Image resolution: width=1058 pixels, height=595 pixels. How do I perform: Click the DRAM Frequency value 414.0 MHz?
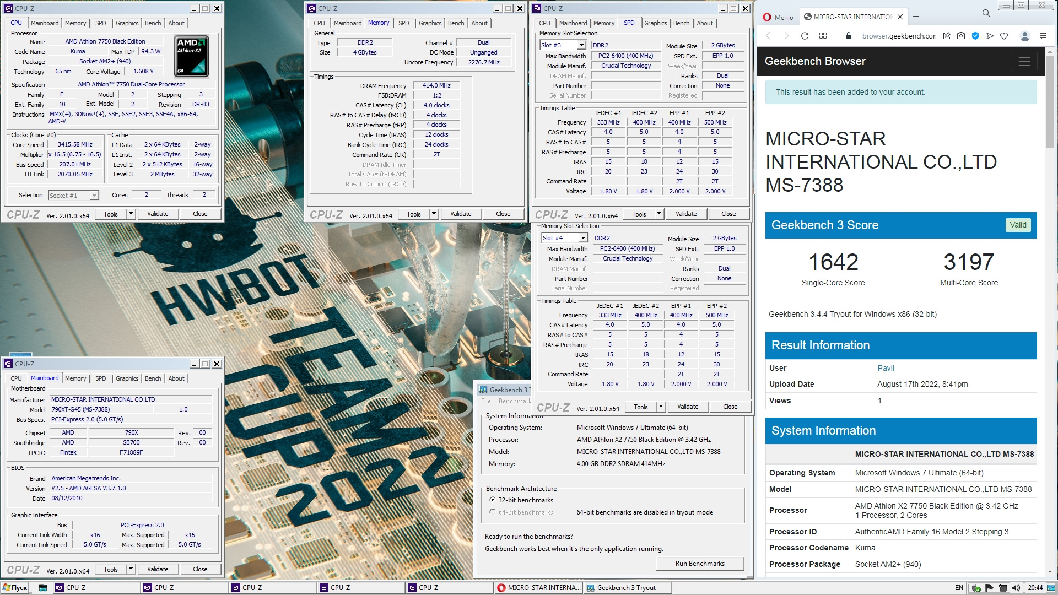point(436,85)
